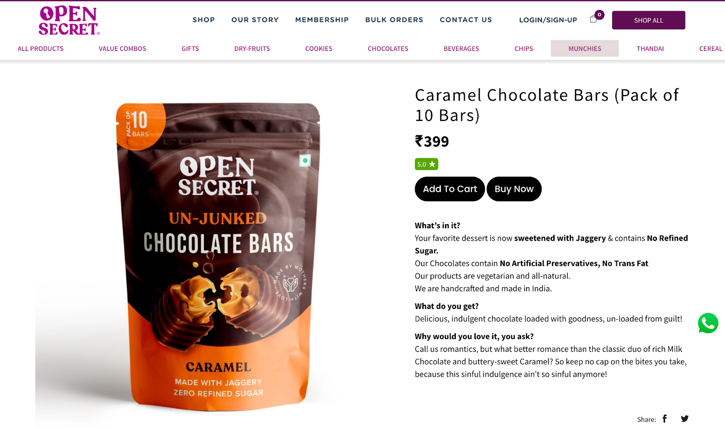Click the Buy Now button
Viewport: 725px width, 428px height.
pos(514,189)
